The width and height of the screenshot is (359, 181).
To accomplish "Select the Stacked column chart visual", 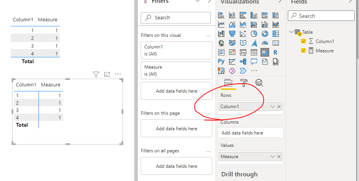I will (x=232, y=15).
